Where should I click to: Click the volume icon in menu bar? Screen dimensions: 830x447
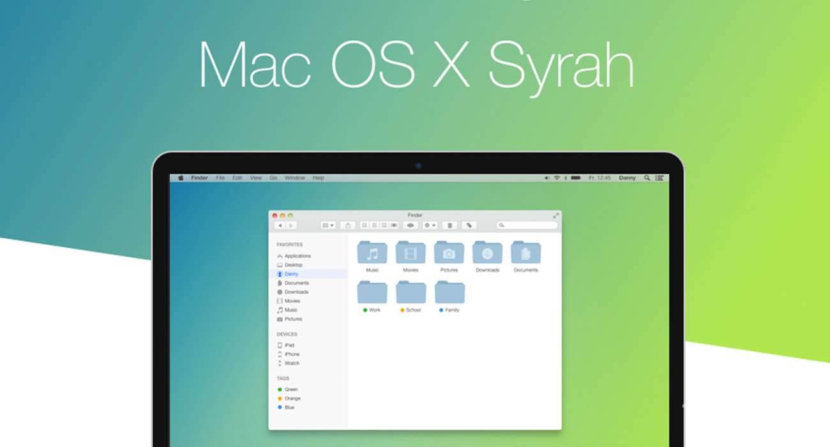(547, 178)
